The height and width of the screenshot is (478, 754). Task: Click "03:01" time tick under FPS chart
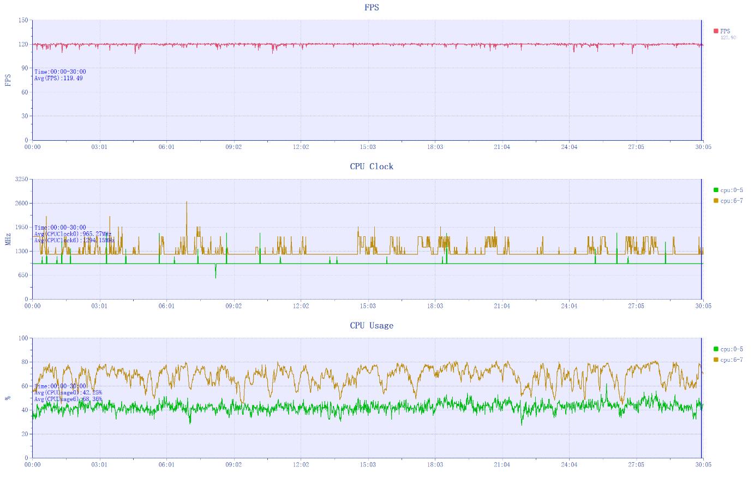[99, 147]
